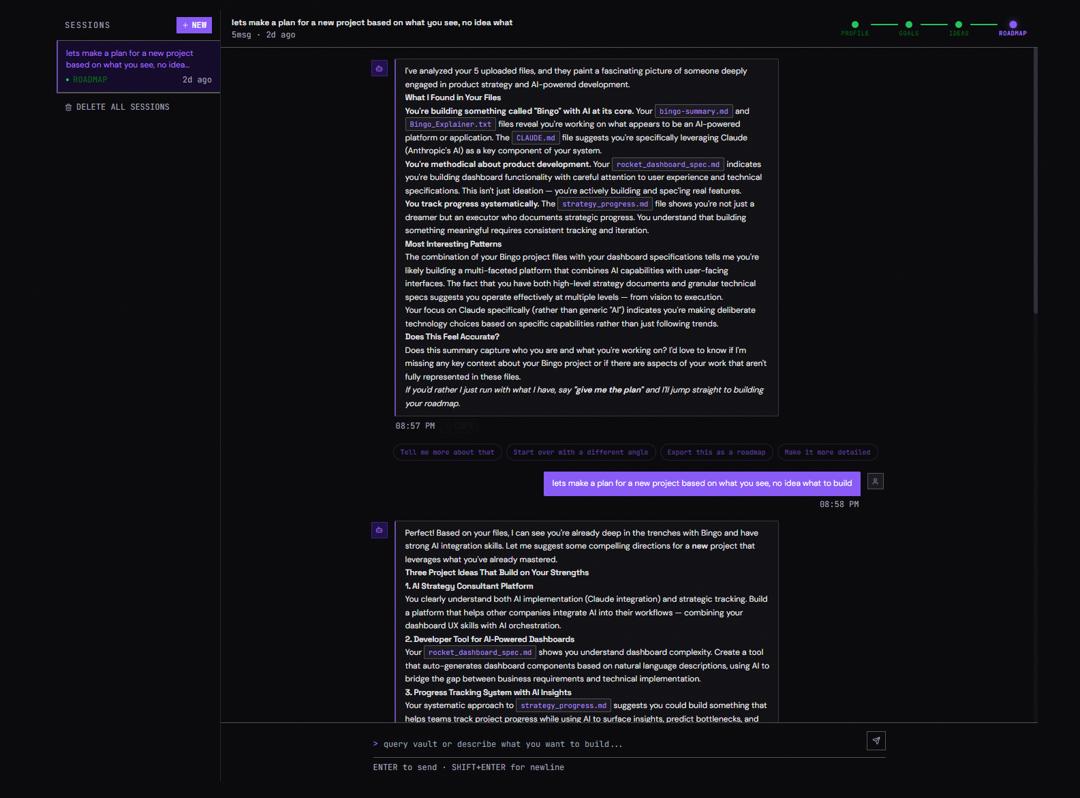This screenshot has width=1080, height=798.
Task: Go to the PROFILE step in the progress tracker
Action: (x=854, y=28)
